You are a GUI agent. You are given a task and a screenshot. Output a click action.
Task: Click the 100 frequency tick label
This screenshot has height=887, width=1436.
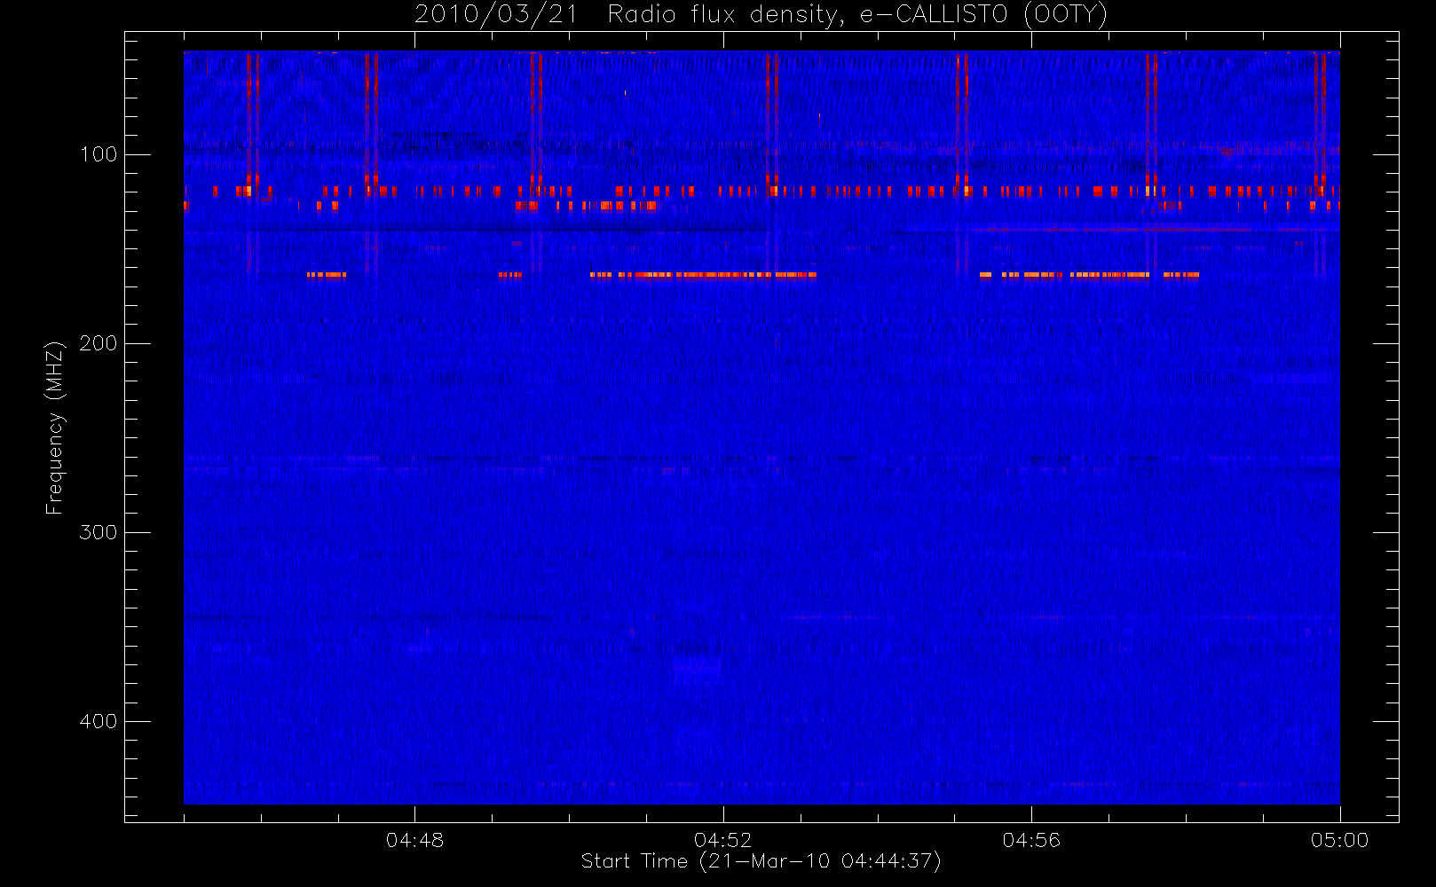99,154
